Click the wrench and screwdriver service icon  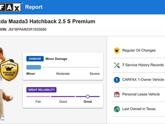tap(117, 65)
